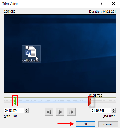Click the Play button
The image size is (120, 128).
pos(60,112)
